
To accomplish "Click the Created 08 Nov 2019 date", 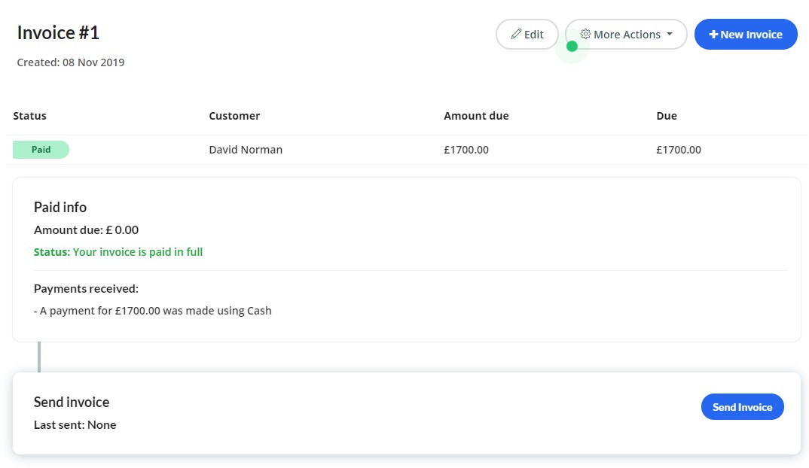I will 71,62.
